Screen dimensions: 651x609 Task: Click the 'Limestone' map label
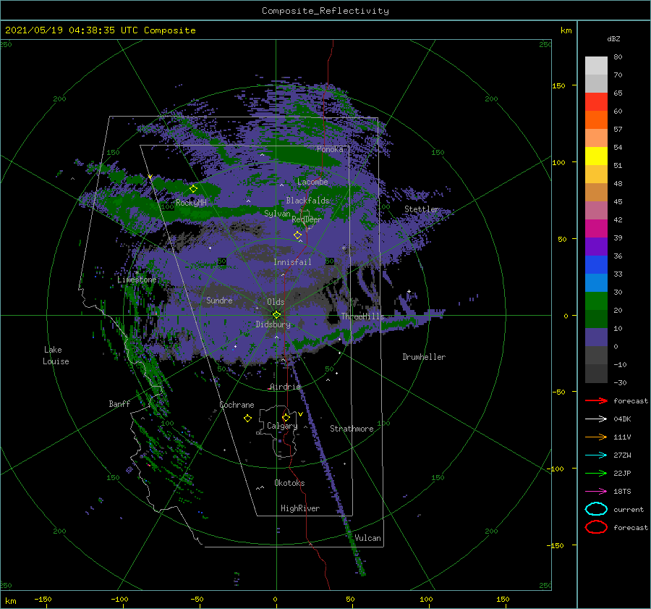137,280
